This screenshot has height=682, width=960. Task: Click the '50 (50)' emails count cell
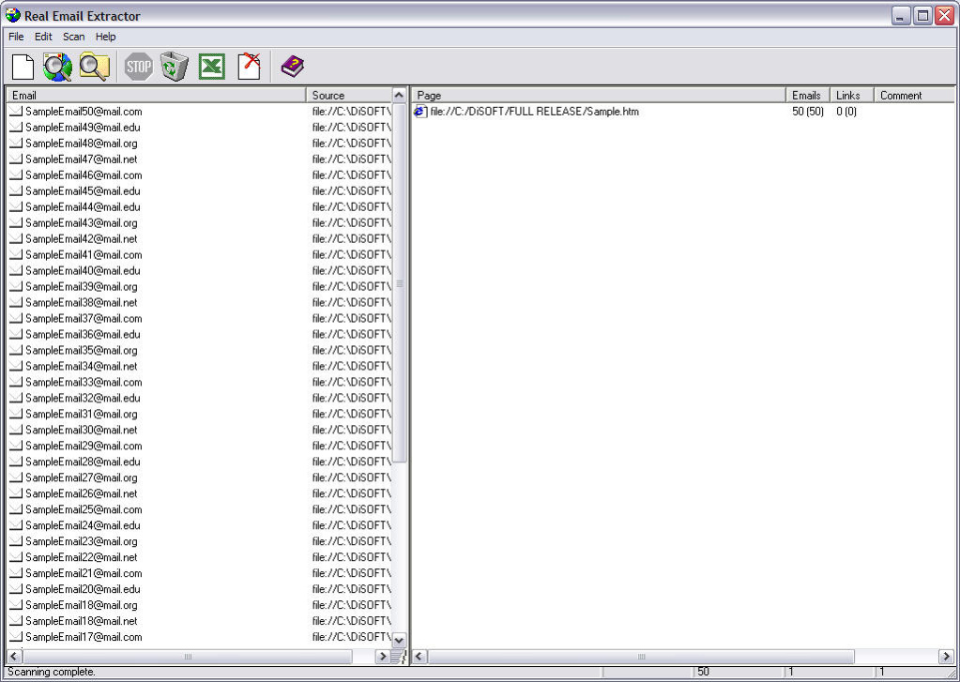point(808,112)
